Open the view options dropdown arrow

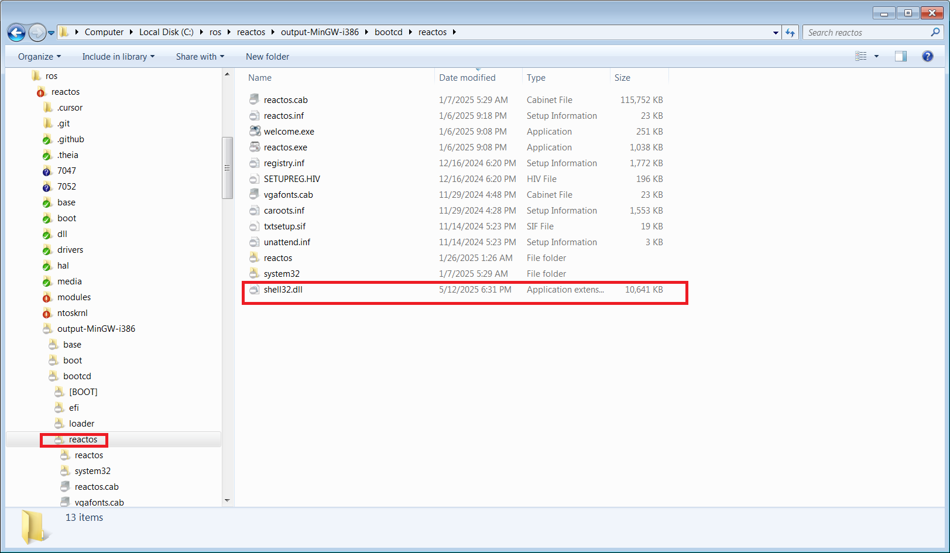click(876, 56)
